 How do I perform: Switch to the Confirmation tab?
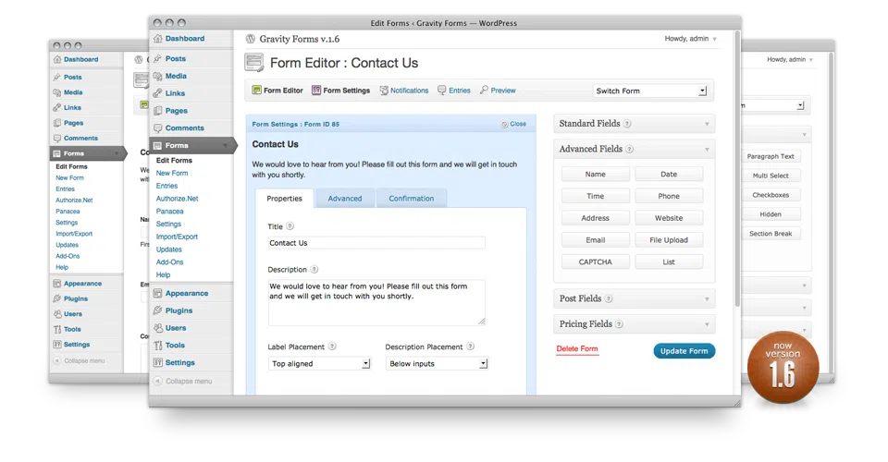point(412,199)
